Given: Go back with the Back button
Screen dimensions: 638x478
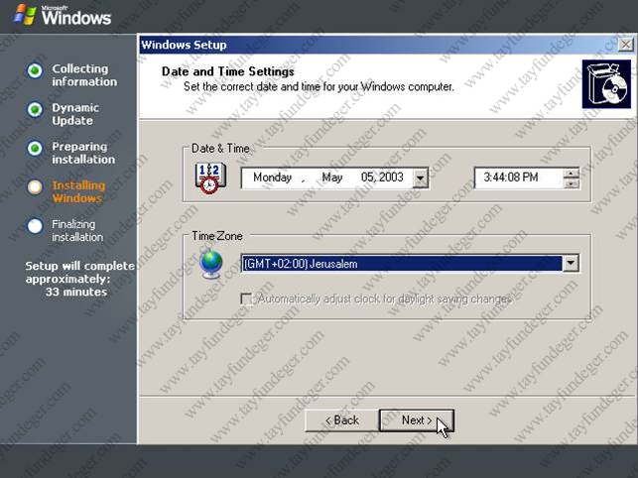Looking at the screenshot, I should pyautogui.click(x=341, y=420).
